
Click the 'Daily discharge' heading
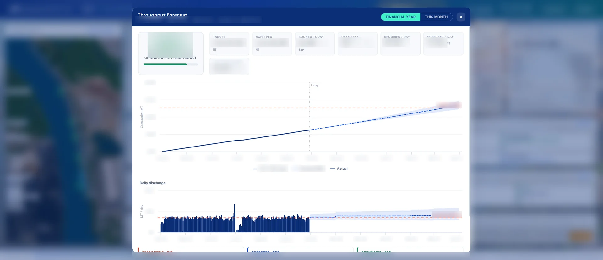click(x=152, y=183)
